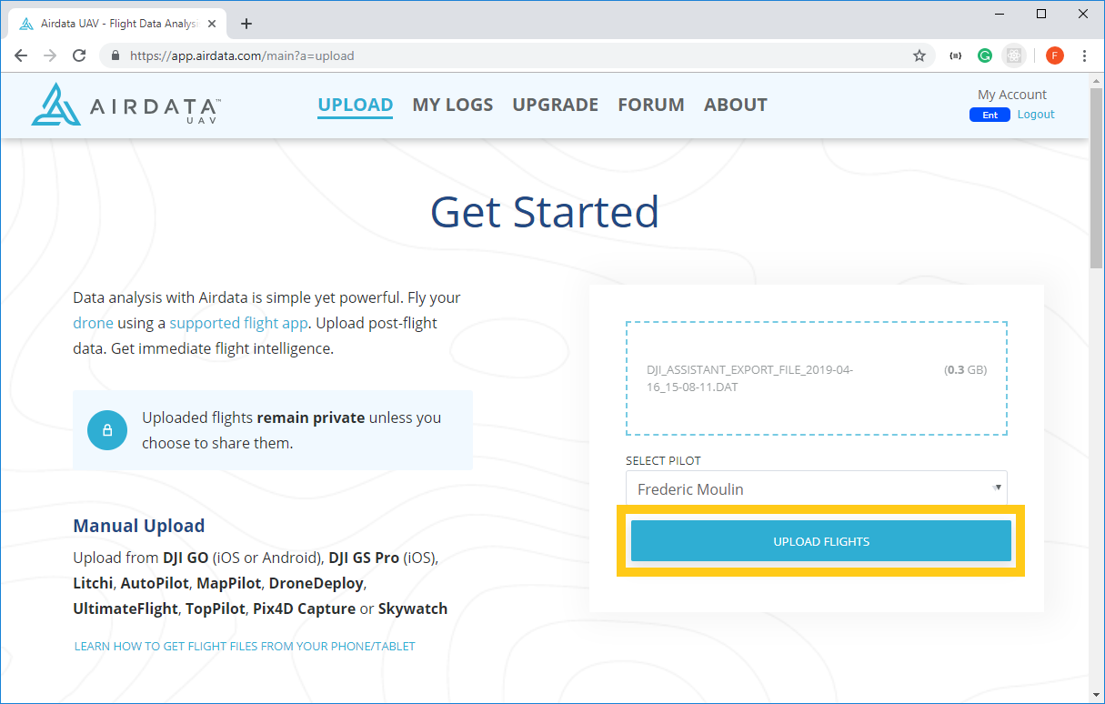Image resolution: width=1105 pixels, height=704 pixels.
Task: Open My Account settings
Action: coord(1012,95)
